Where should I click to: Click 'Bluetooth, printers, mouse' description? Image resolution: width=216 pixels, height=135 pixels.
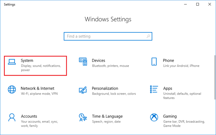[x=111, y=66]
